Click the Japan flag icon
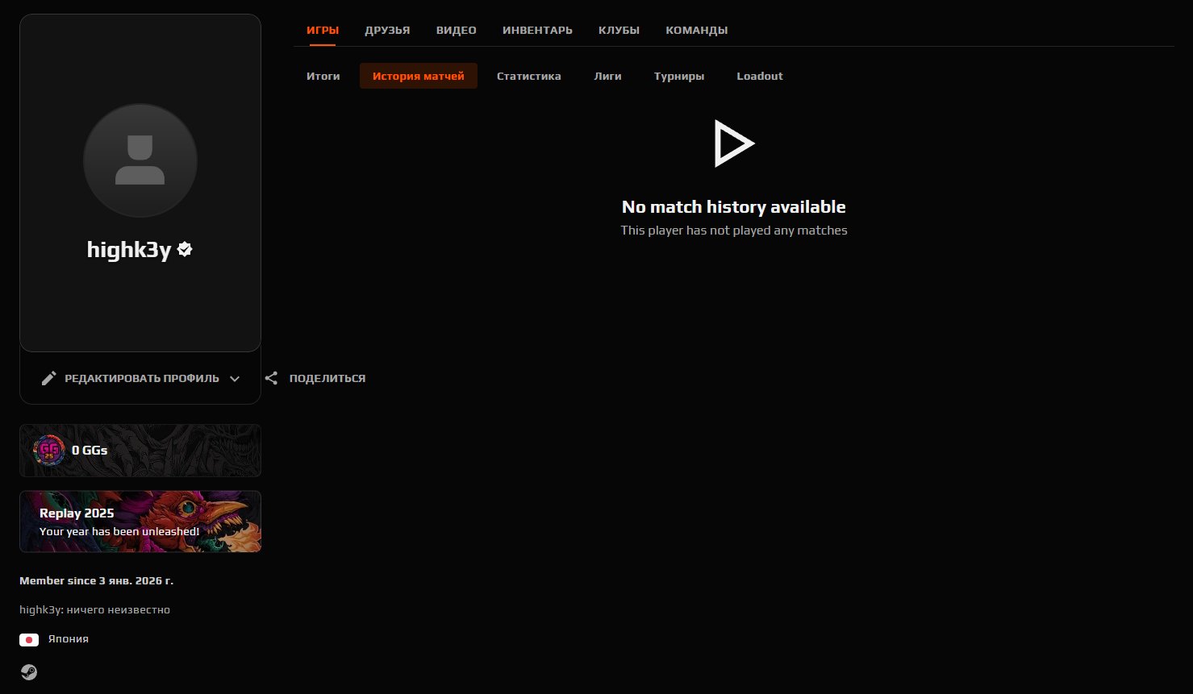Image resolution: width=1193 pixels, height=694 pixels. click(x=29, y=639)
